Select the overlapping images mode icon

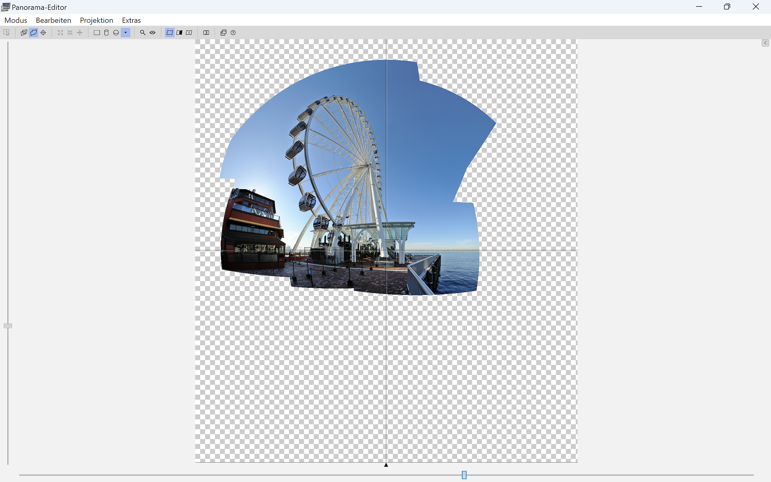[24, 33]
